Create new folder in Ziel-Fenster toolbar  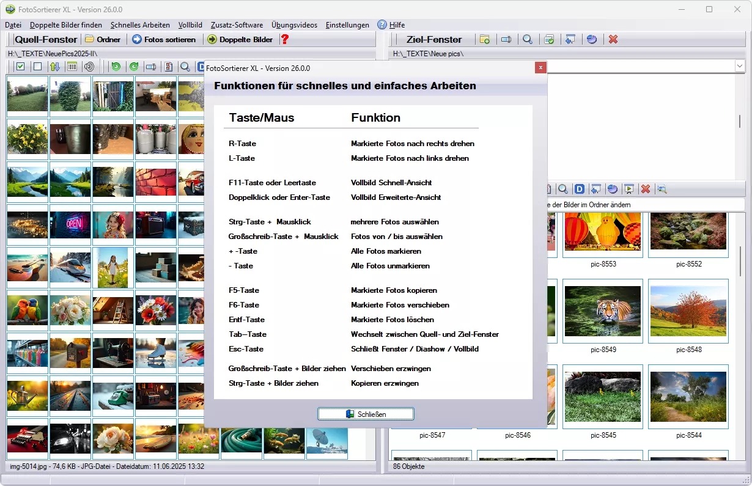point(485,39)
